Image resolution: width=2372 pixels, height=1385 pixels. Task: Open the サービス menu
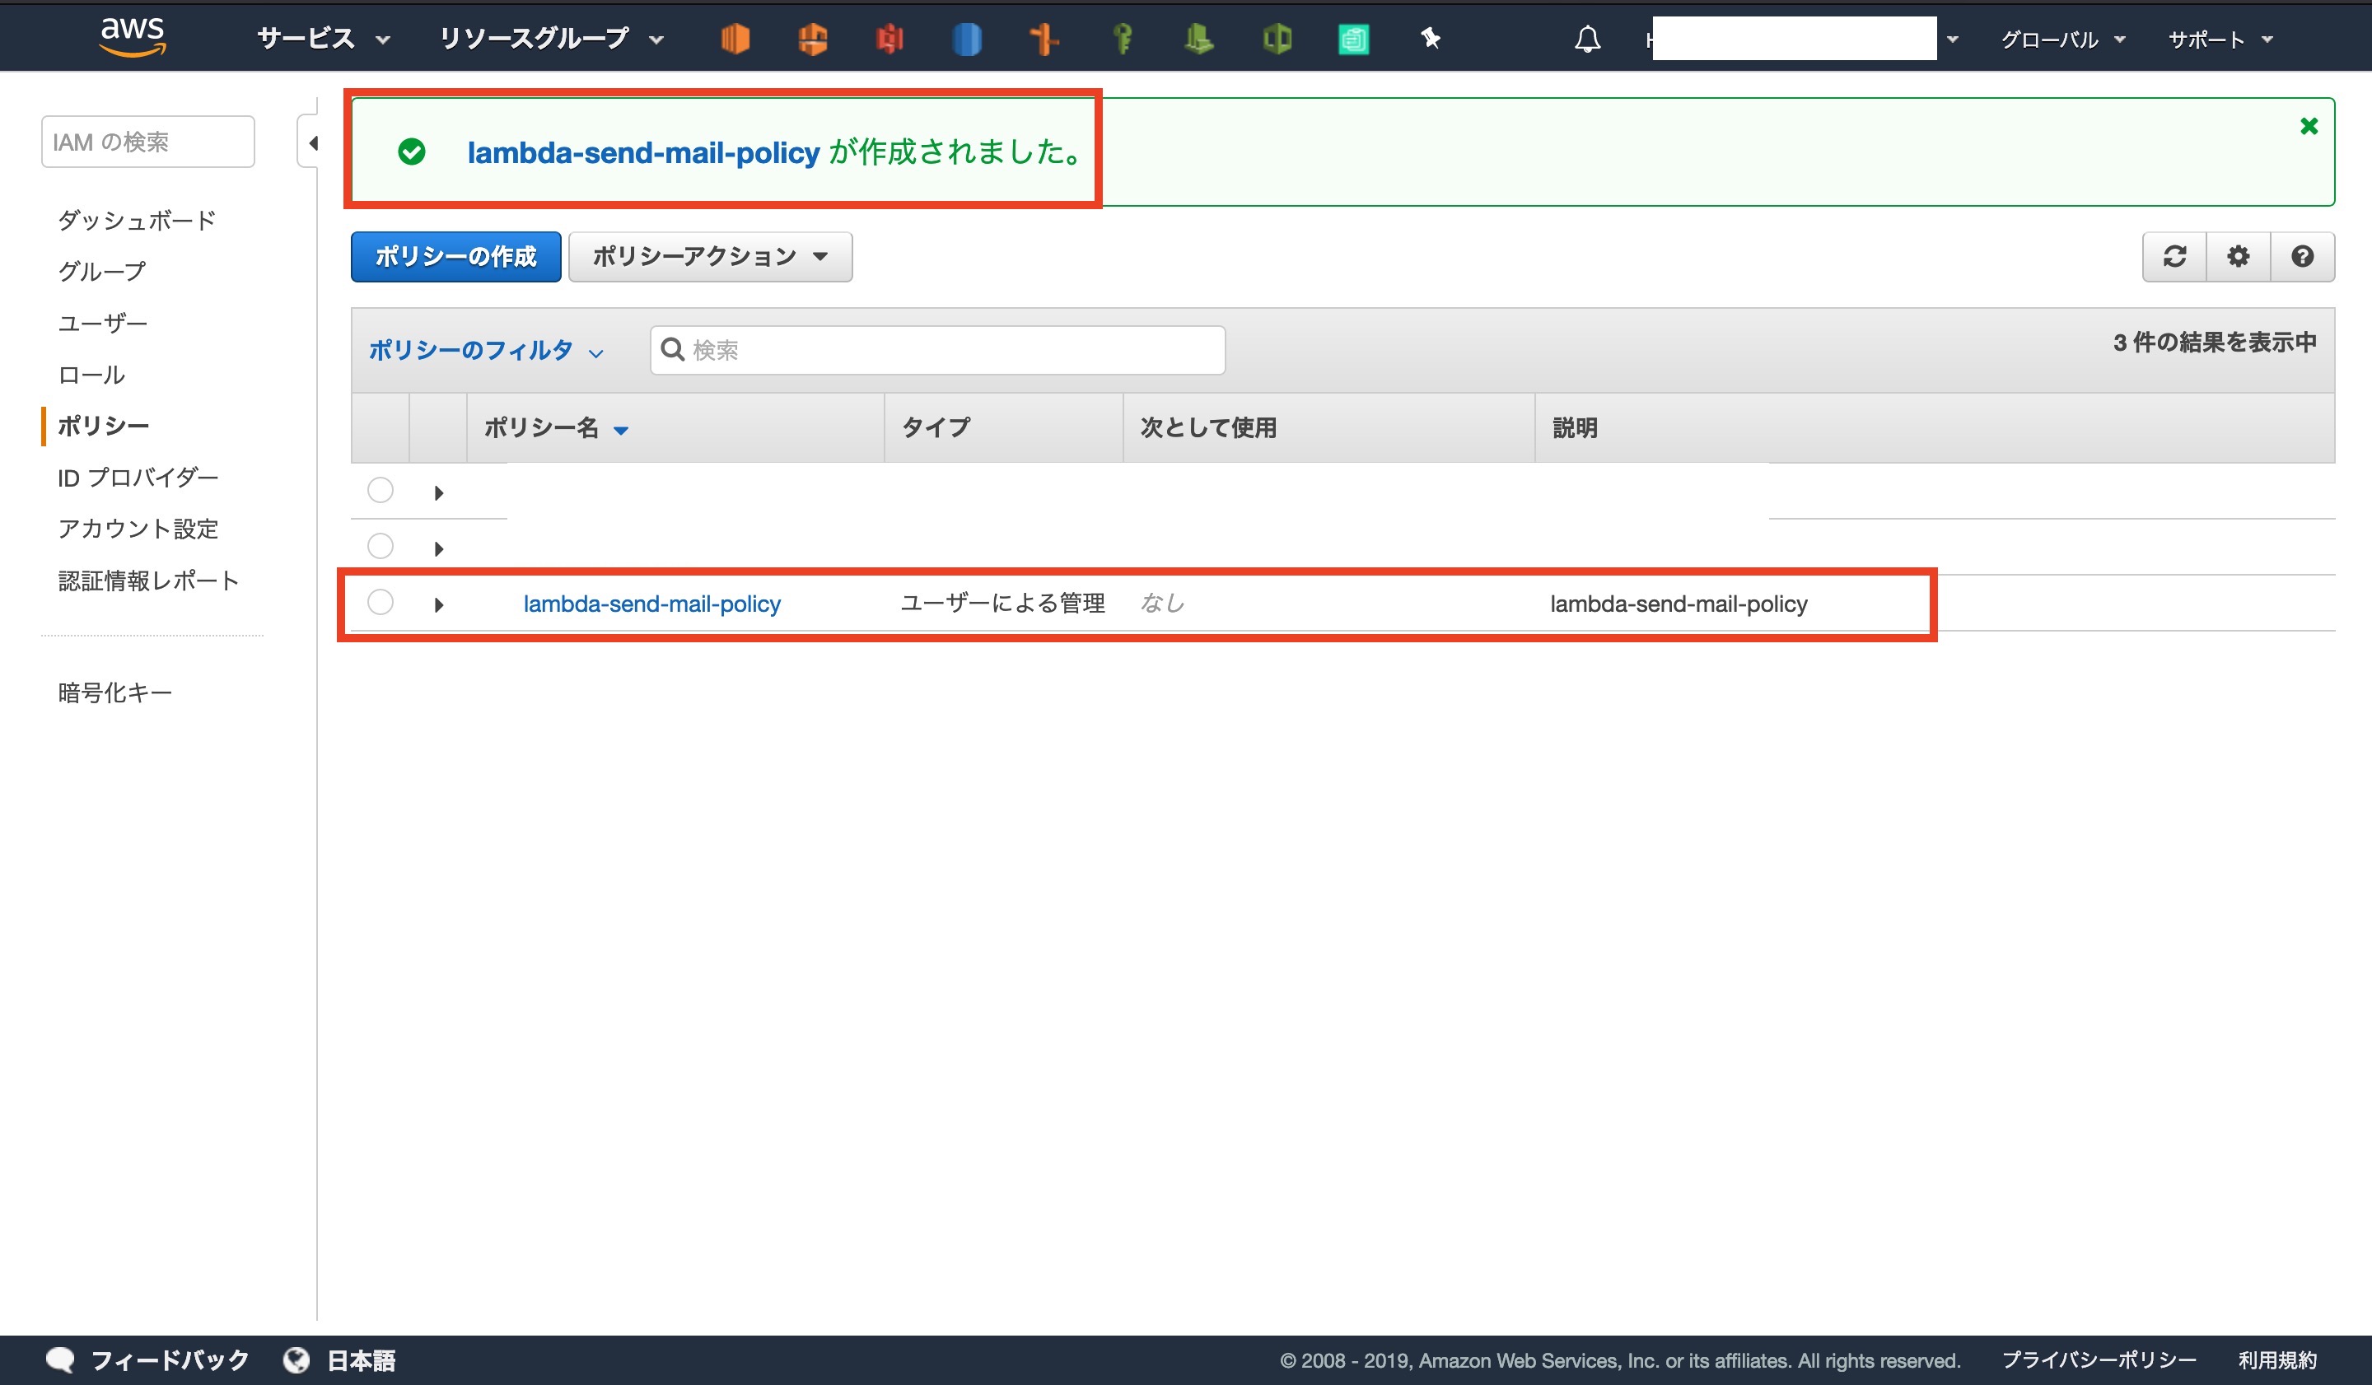323,39
